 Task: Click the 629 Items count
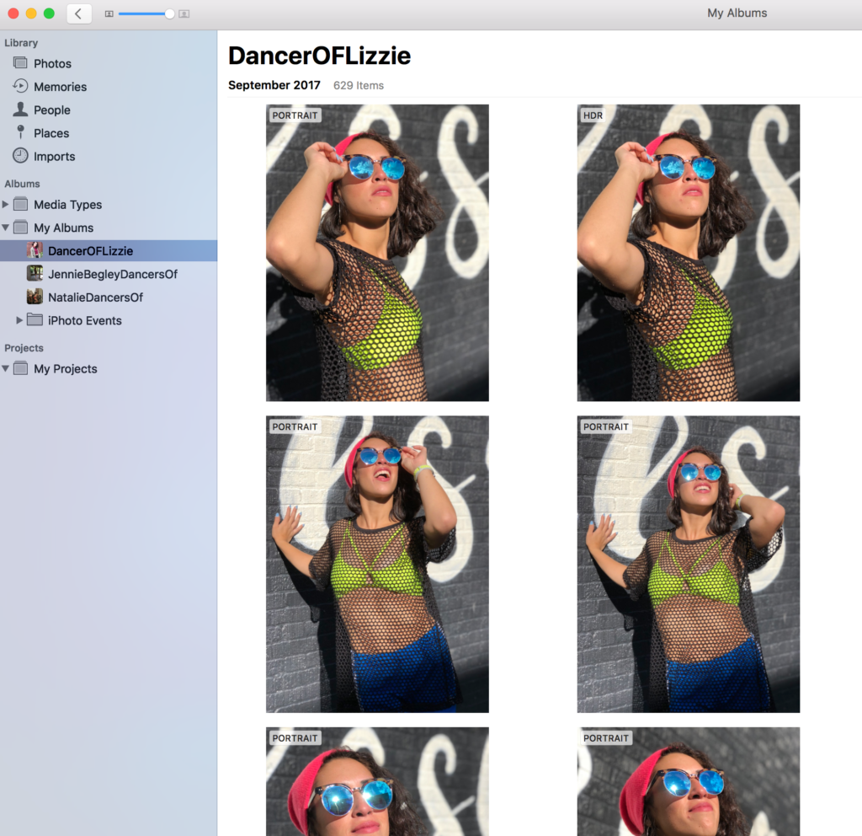point(359,85)
